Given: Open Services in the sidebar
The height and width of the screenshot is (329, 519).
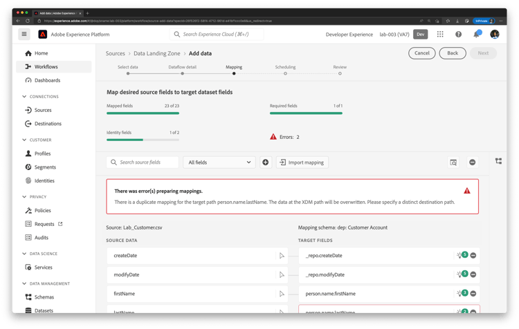Looking at the screenshot, I should 53,267.
